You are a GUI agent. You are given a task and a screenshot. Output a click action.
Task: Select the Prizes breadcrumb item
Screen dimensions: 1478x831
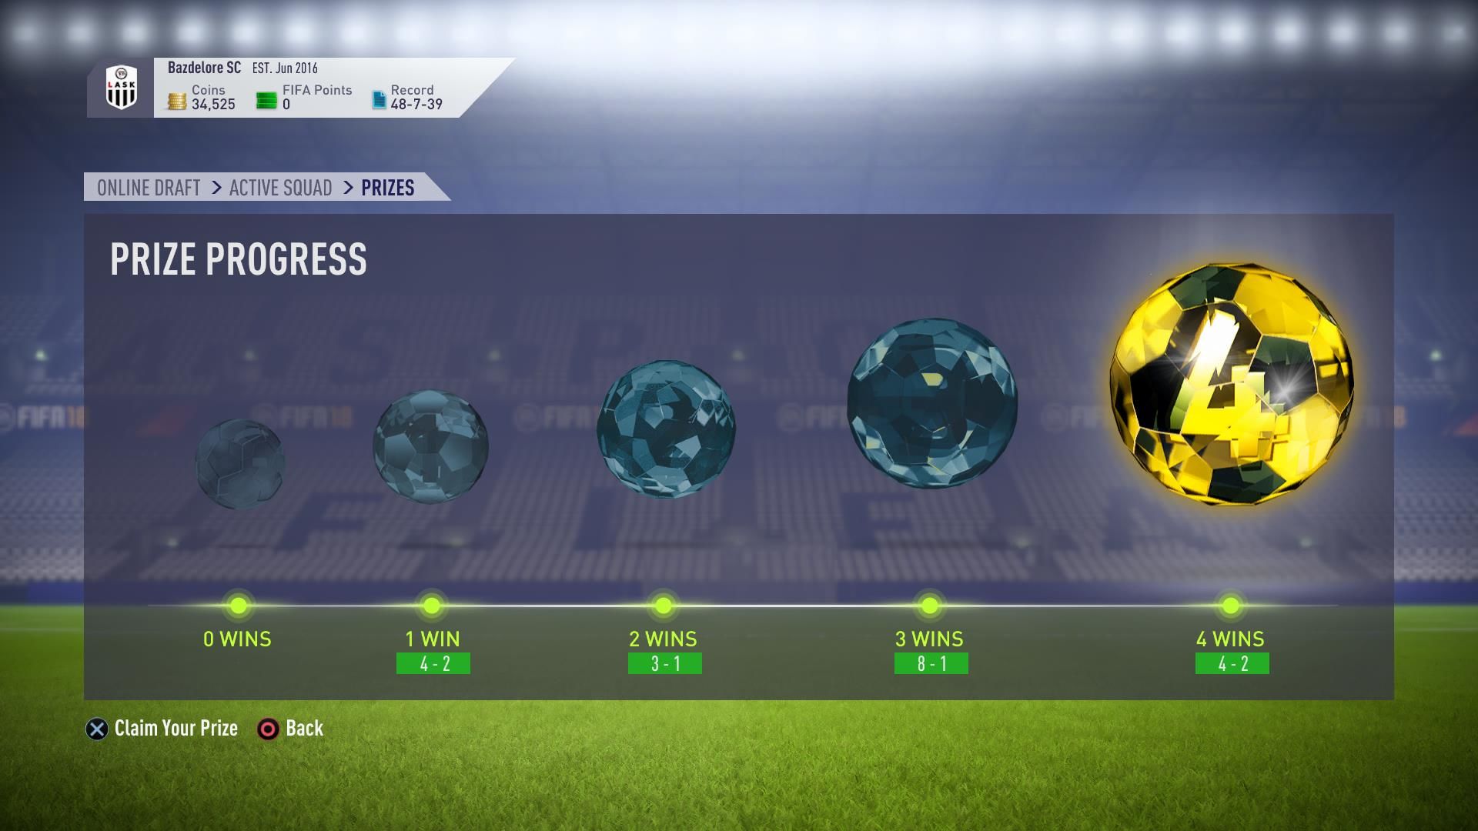pos(388,188)
